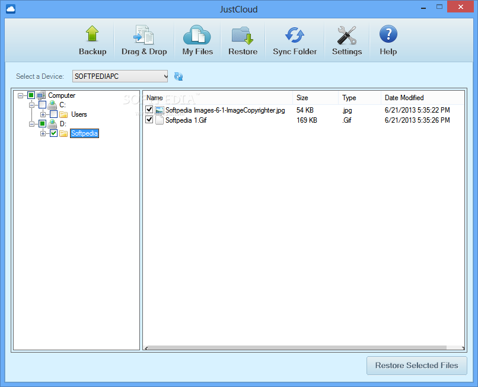
Task: Sort by the Size column header
Action: [316, 98]
